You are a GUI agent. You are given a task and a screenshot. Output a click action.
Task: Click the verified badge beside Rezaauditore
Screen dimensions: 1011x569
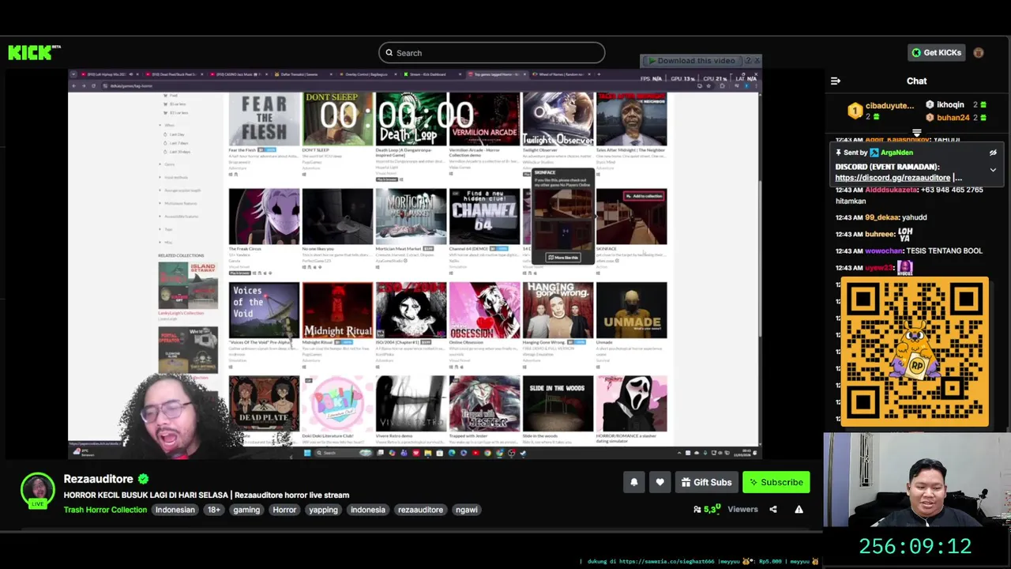click(x=143, y=479)
